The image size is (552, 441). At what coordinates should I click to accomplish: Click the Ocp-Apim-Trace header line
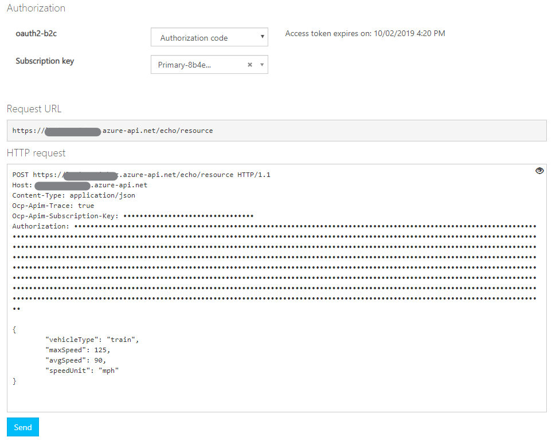click(53, 206)
